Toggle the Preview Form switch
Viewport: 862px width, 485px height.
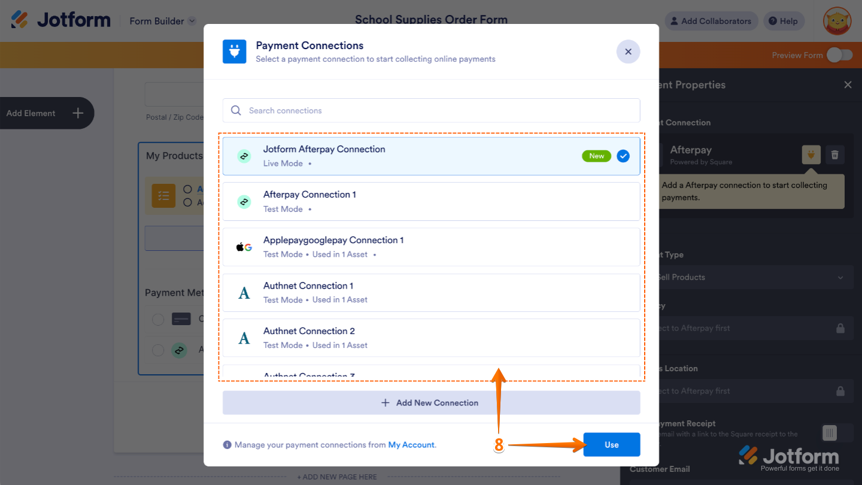pyautogui.click(x=840, y=54)
